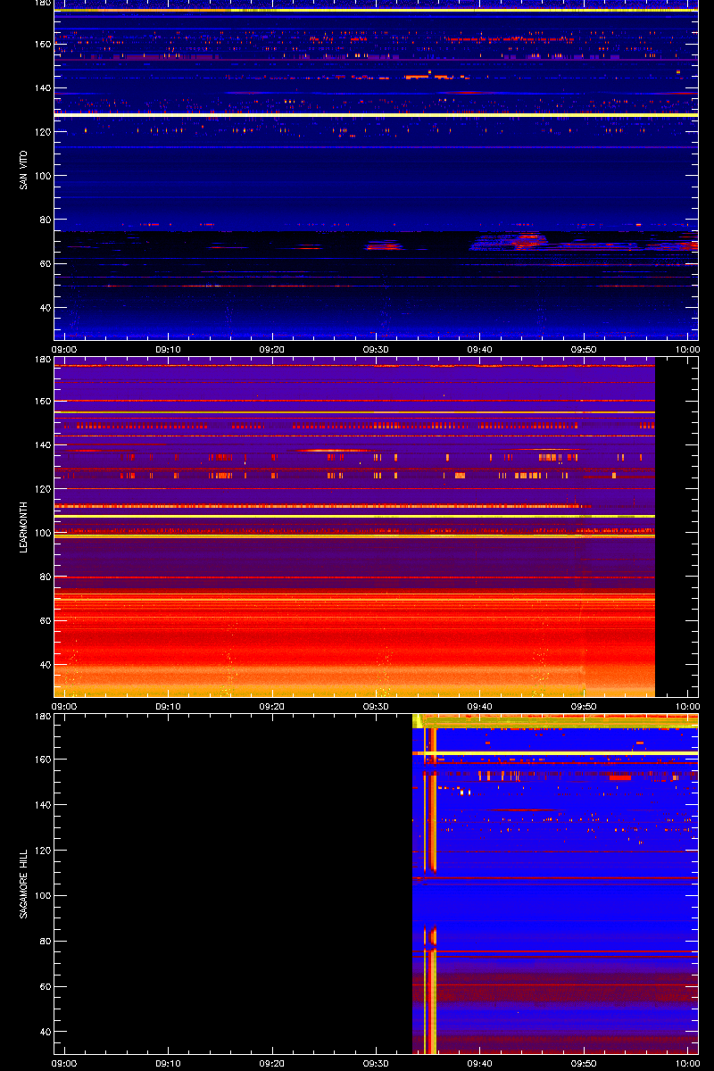
Task: Click the 160 frequency tick on Sagamore Hill axis
Action: pos(41,760)
